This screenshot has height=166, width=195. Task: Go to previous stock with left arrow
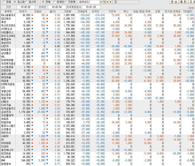click(108, 2)
